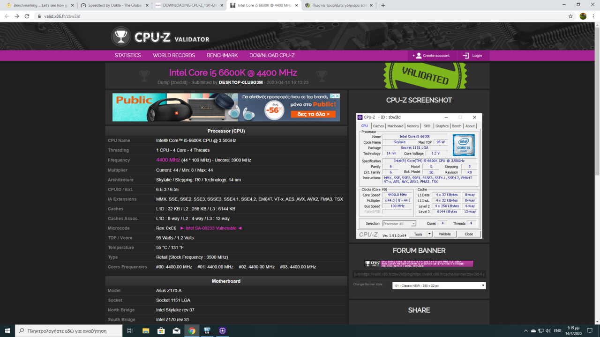Image resolution: width=600 pixels, height=337 pixels.
Task: Click the Validate button in the CPU-Z screenshot
Action: click(444, 234)
